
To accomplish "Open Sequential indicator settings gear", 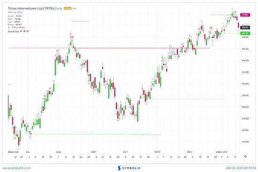I will coord(24,31).
